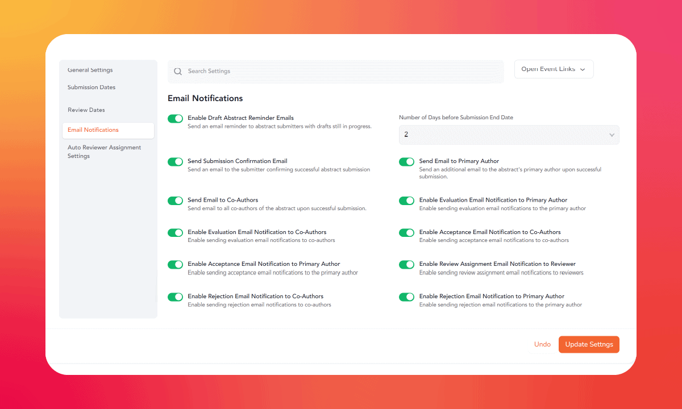Click the search magnifier icon

(178, 71)
